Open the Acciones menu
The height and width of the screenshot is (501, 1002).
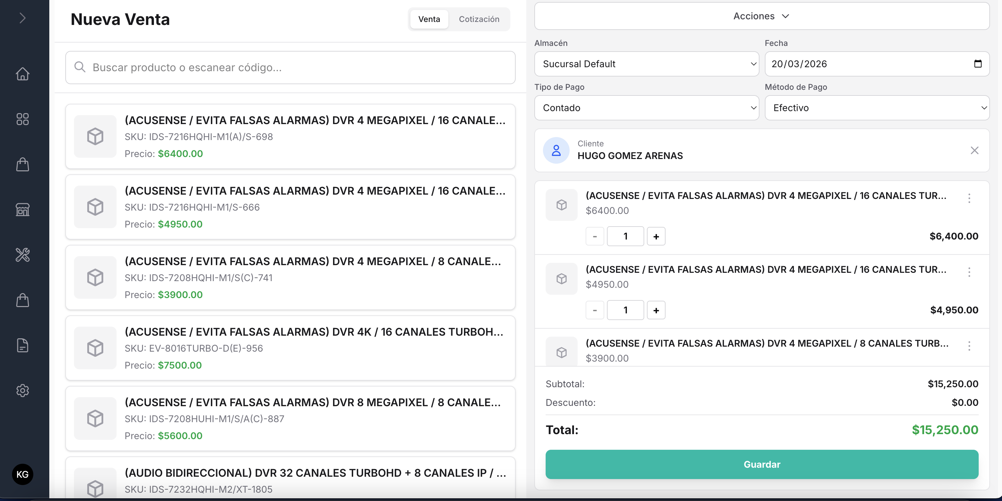click(761, 16)
